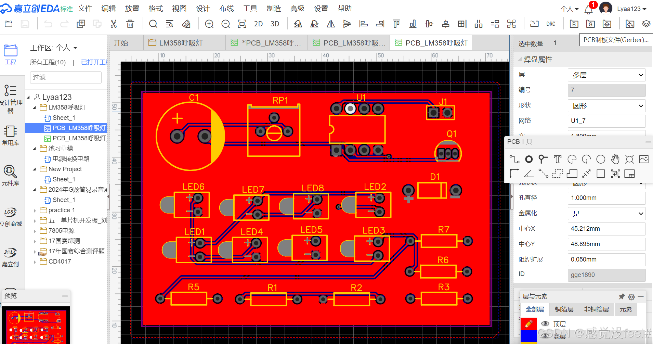Open the 立创商城 LCSC sidebar item
The width and height of the screenshot is (653, 344).
point(11,216)
